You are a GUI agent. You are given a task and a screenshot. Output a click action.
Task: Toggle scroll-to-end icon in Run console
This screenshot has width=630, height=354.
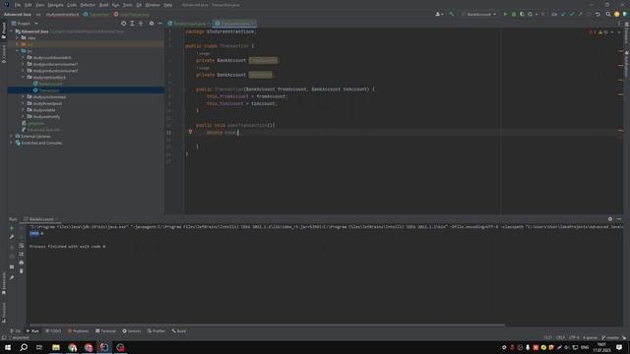(22, 254)
